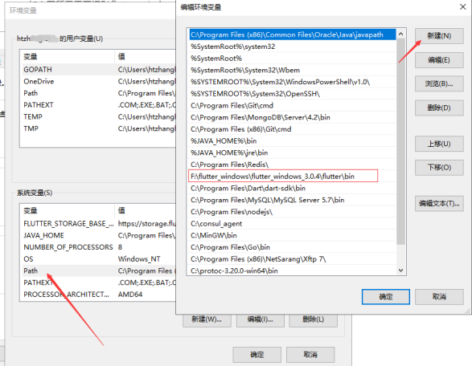Select C:\Program Files\Git\cmd entry
This screenshot has height=366, width=472.
tap(293, 106)
